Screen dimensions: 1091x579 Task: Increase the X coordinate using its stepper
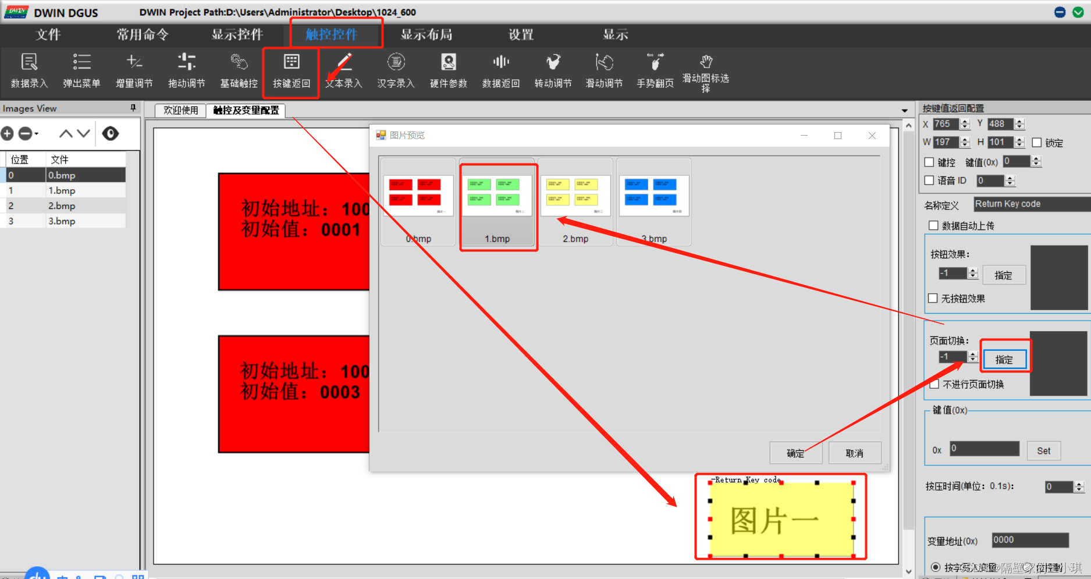coord(965,121)
